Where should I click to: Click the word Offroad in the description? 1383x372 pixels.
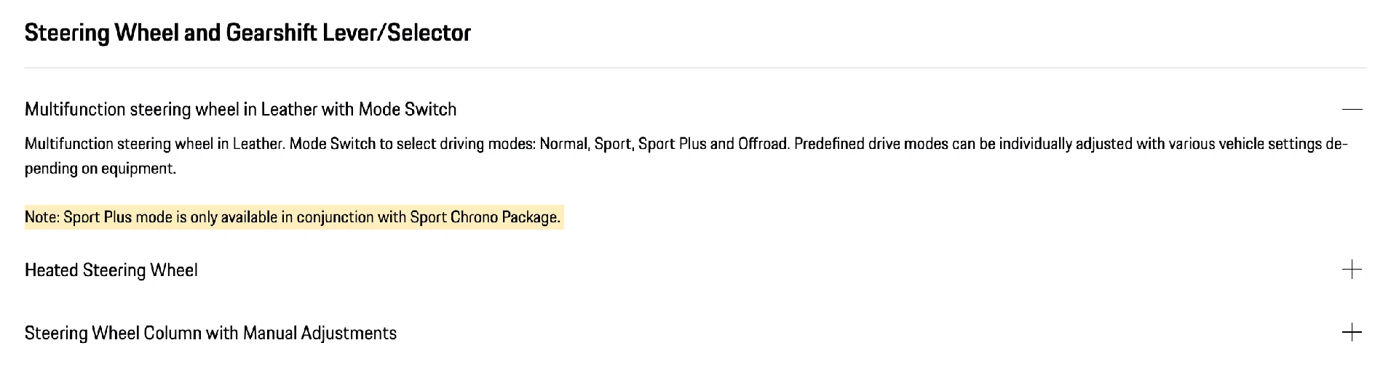pyautogui.click(x=762, y=144)
